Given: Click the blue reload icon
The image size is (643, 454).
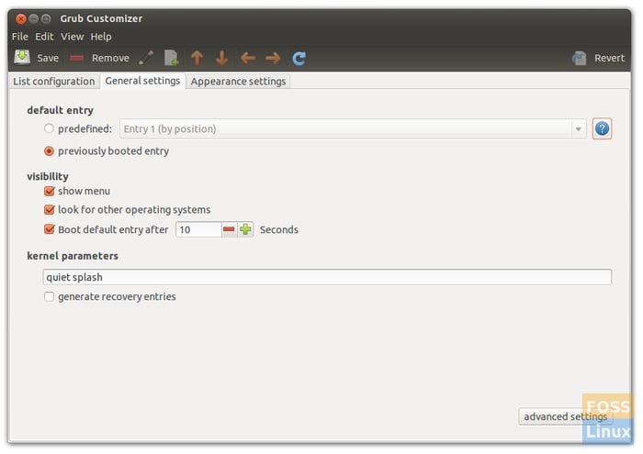Looking at the screenshot, I should pos(299,58).
